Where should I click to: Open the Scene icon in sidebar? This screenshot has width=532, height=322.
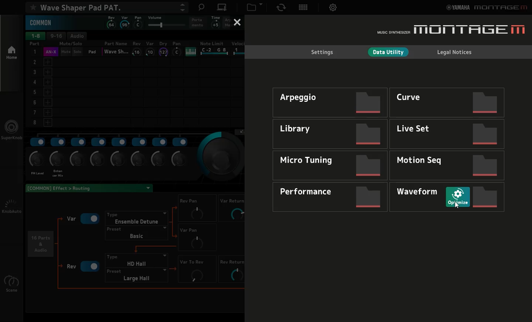point(11,284)
